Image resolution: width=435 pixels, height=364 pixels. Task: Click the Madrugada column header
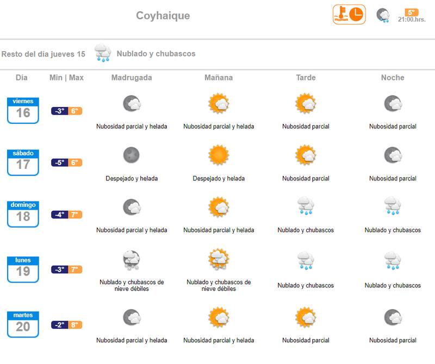(x=132, y=78)
